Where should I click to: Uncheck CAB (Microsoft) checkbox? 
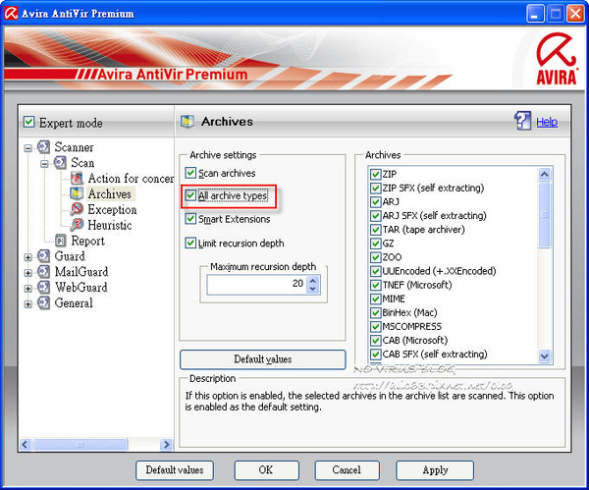point(375,340)
